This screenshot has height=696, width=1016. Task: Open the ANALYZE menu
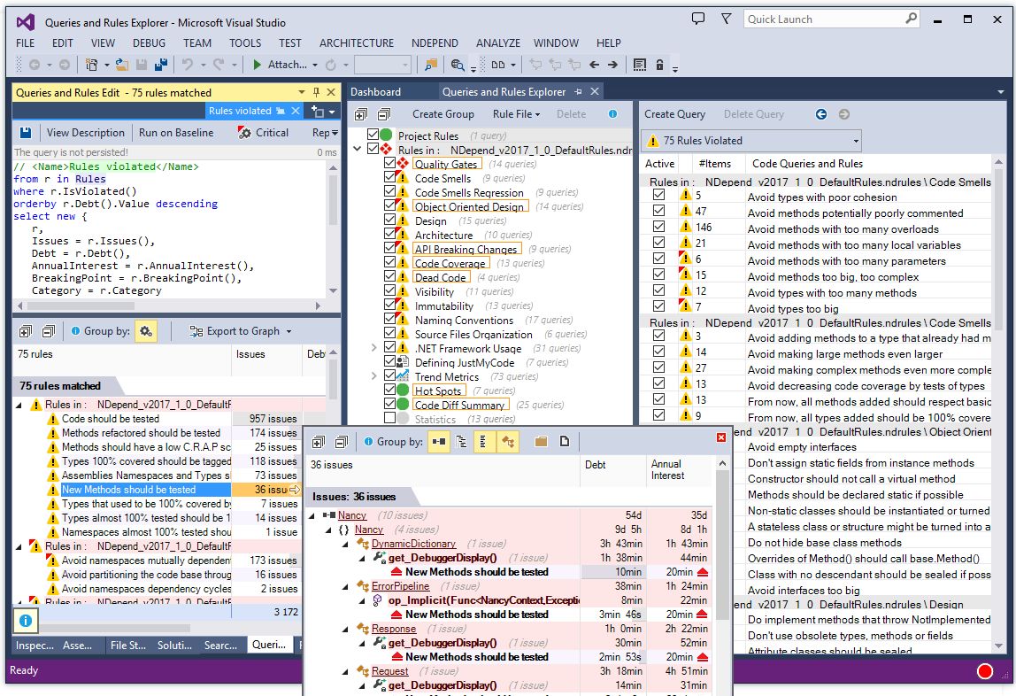click(x=497, y=43)
